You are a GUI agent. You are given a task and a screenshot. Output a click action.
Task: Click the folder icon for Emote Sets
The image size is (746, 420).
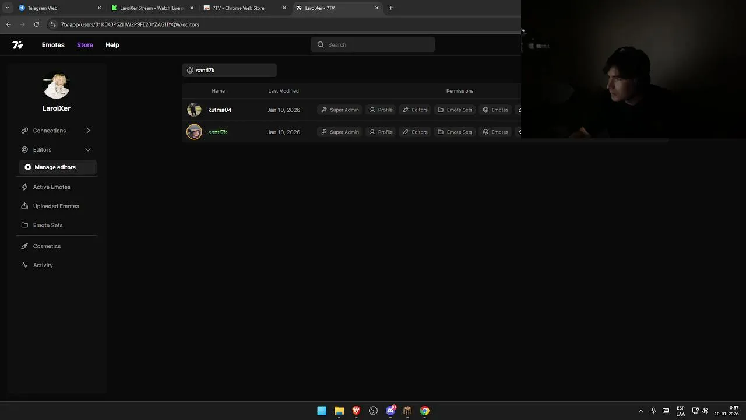(24, 225)
